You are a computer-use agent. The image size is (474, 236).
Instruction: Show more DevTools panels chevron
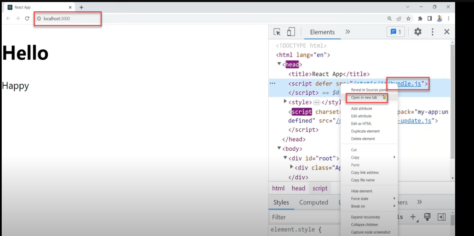click(x=348, y=32)
